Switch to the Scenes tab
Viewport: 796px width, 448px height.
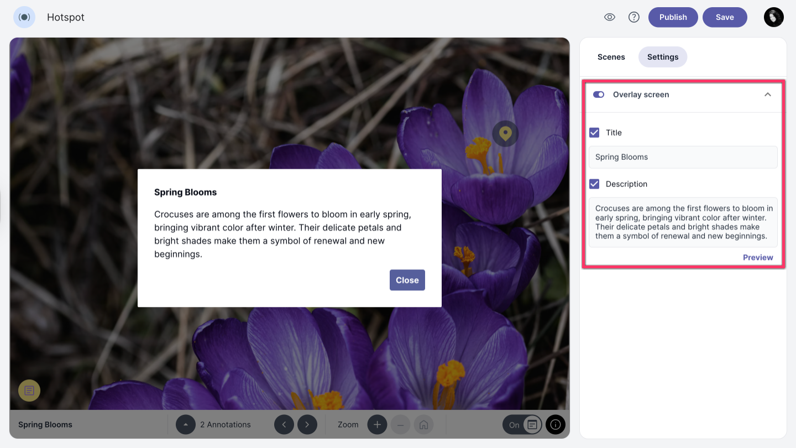tap(611, 57)
